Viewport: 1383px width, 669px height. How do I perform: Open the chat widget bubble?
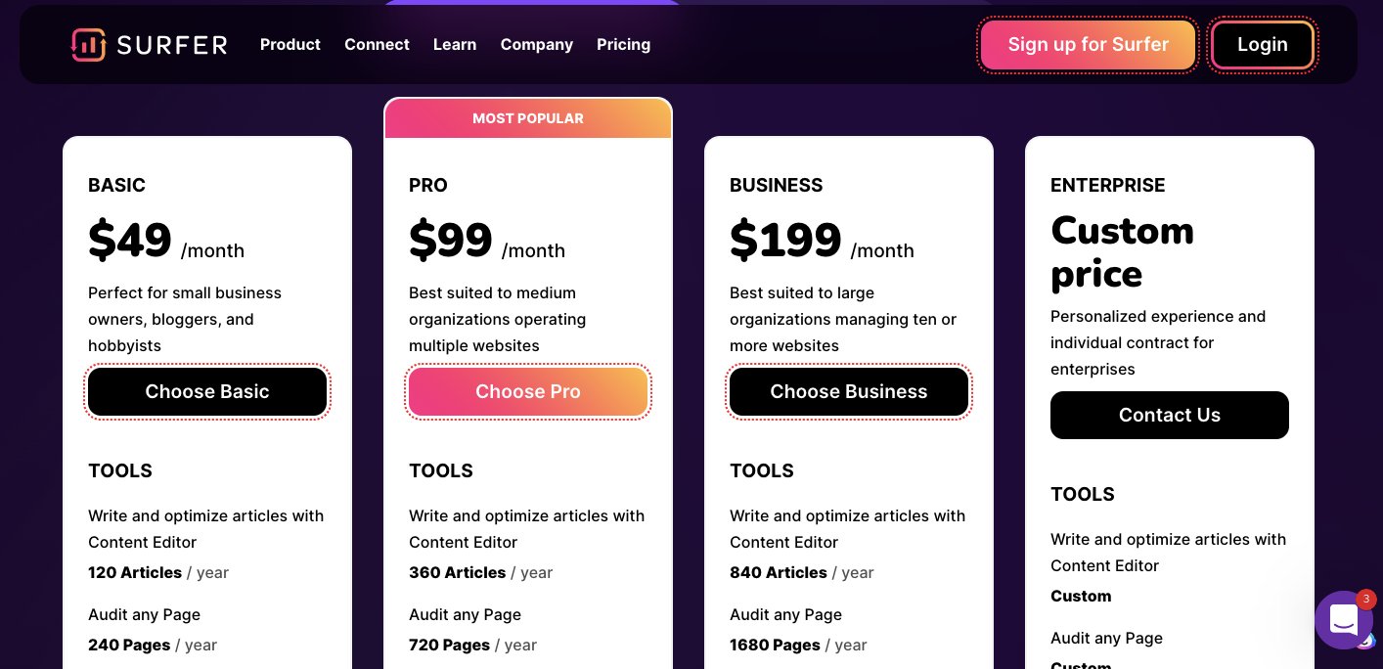coord(1344,620)
